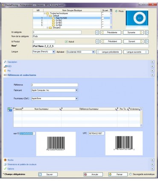Enable Sauvegarde automatique option
The image size is (158, 181).
131,174
